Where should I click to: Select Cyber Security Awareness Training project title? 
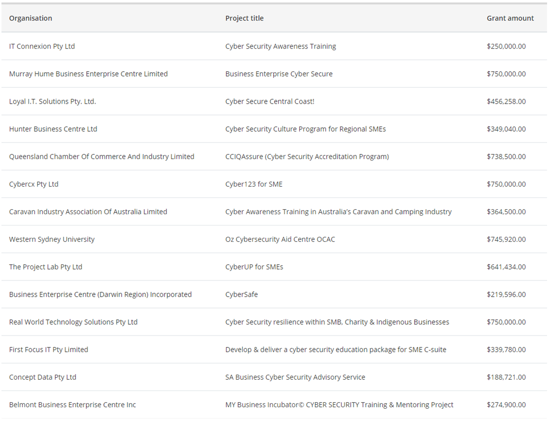tap(281, 47)
